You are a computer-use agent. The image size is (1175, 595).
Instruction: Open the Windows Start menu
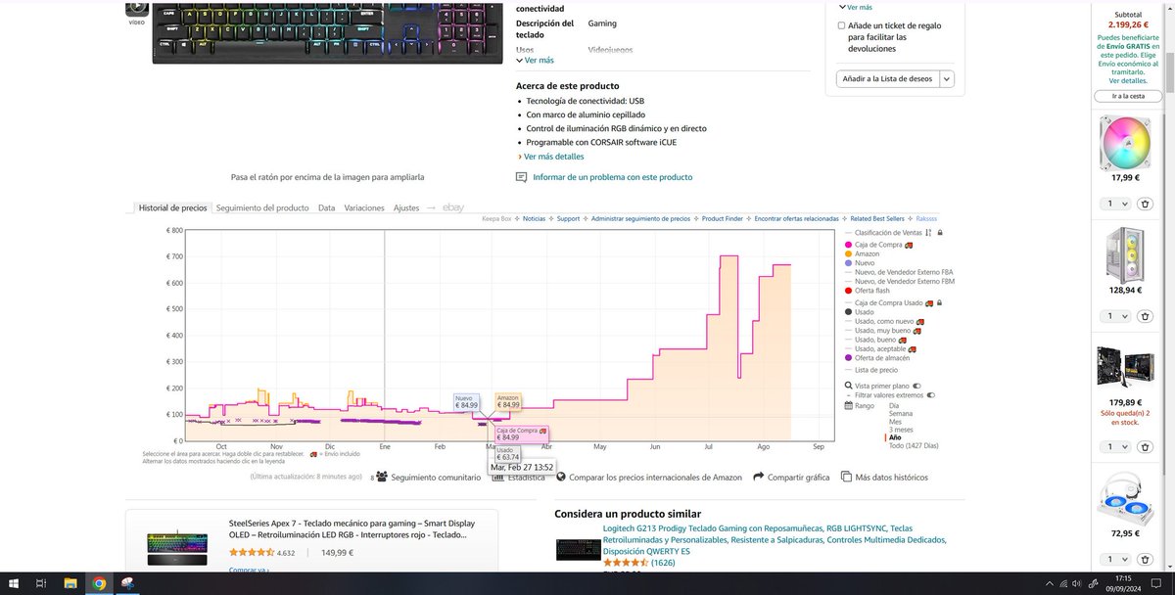pos(14,583)
